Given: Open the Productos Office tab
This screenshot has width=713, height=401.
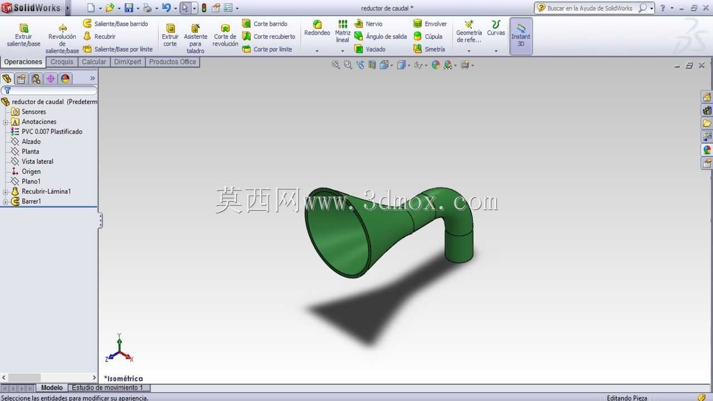Looking at the screenshot, I should [x=173, y=62].
